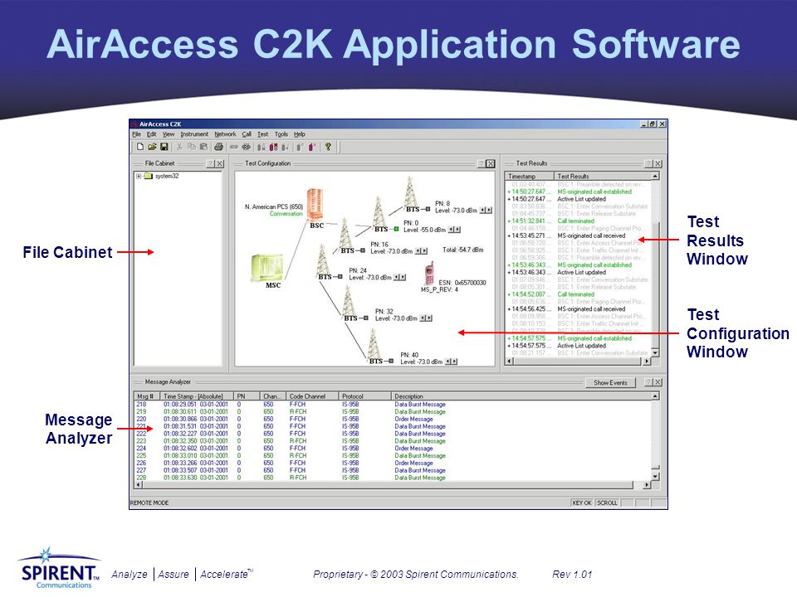This screenshot has height=597, width=797.
Task: Open the Network menu
Action: [x=225, y=134]
